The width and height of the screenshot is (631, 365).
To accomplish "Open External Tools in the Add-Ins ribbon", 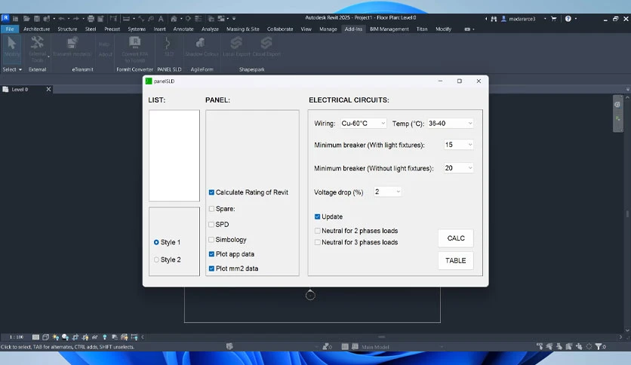I will tap(38, 49).
